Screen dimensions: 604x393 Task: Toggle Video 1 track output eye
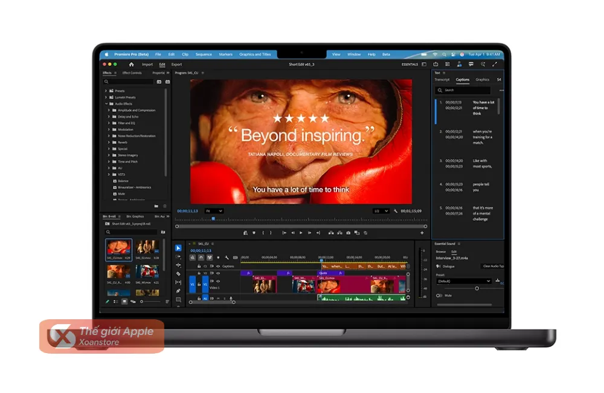[218, 281]
